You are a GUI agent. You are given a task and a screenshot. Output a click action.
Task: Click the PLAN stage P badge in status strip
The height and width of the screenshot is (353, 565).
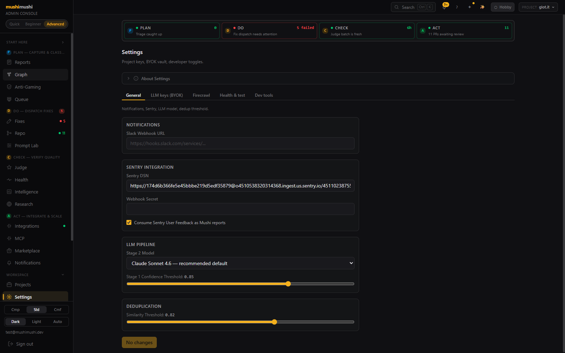(x=130, y=31)
